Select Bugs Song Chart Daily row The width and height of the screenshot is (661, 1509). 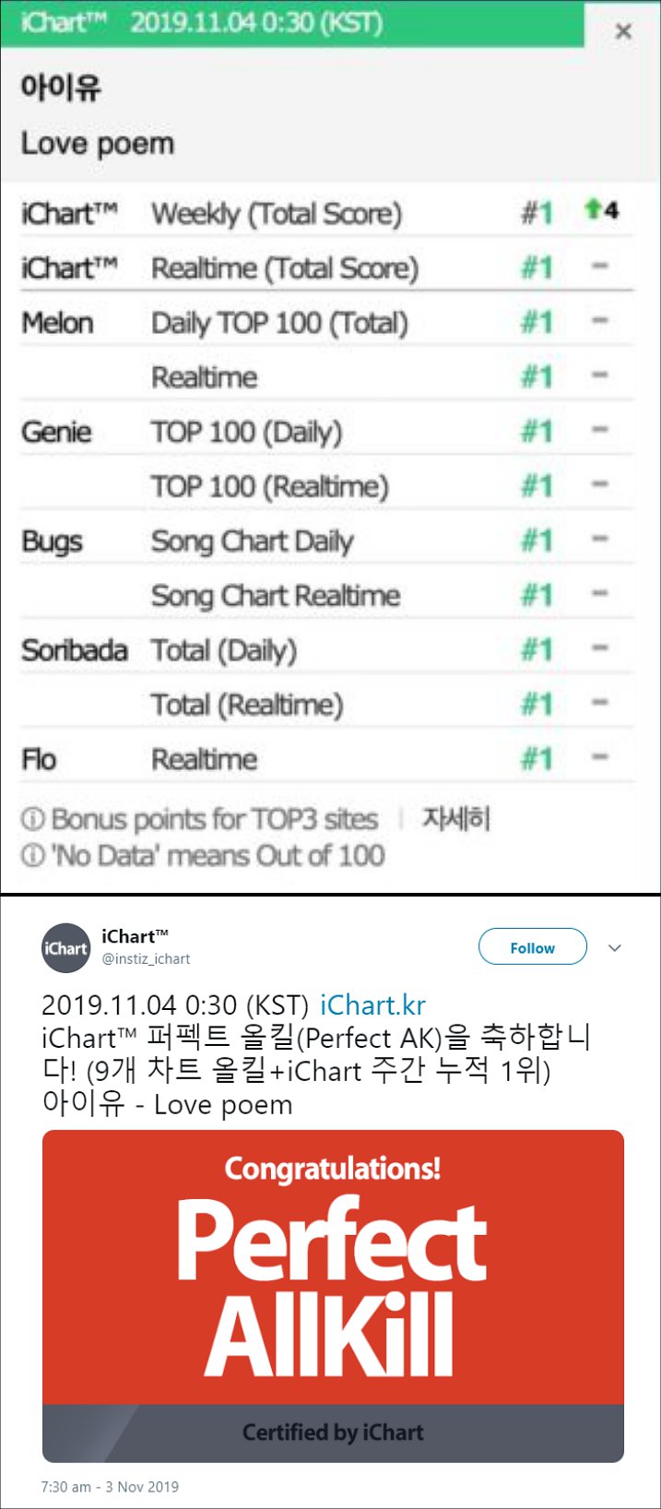click(327, 541)
